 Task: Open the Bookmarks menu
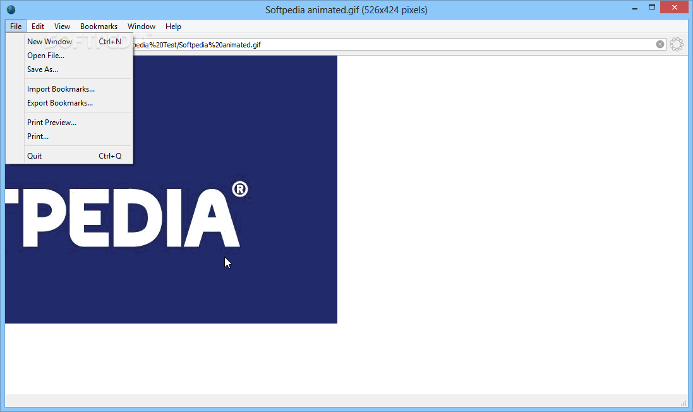(x=99, y=27)
